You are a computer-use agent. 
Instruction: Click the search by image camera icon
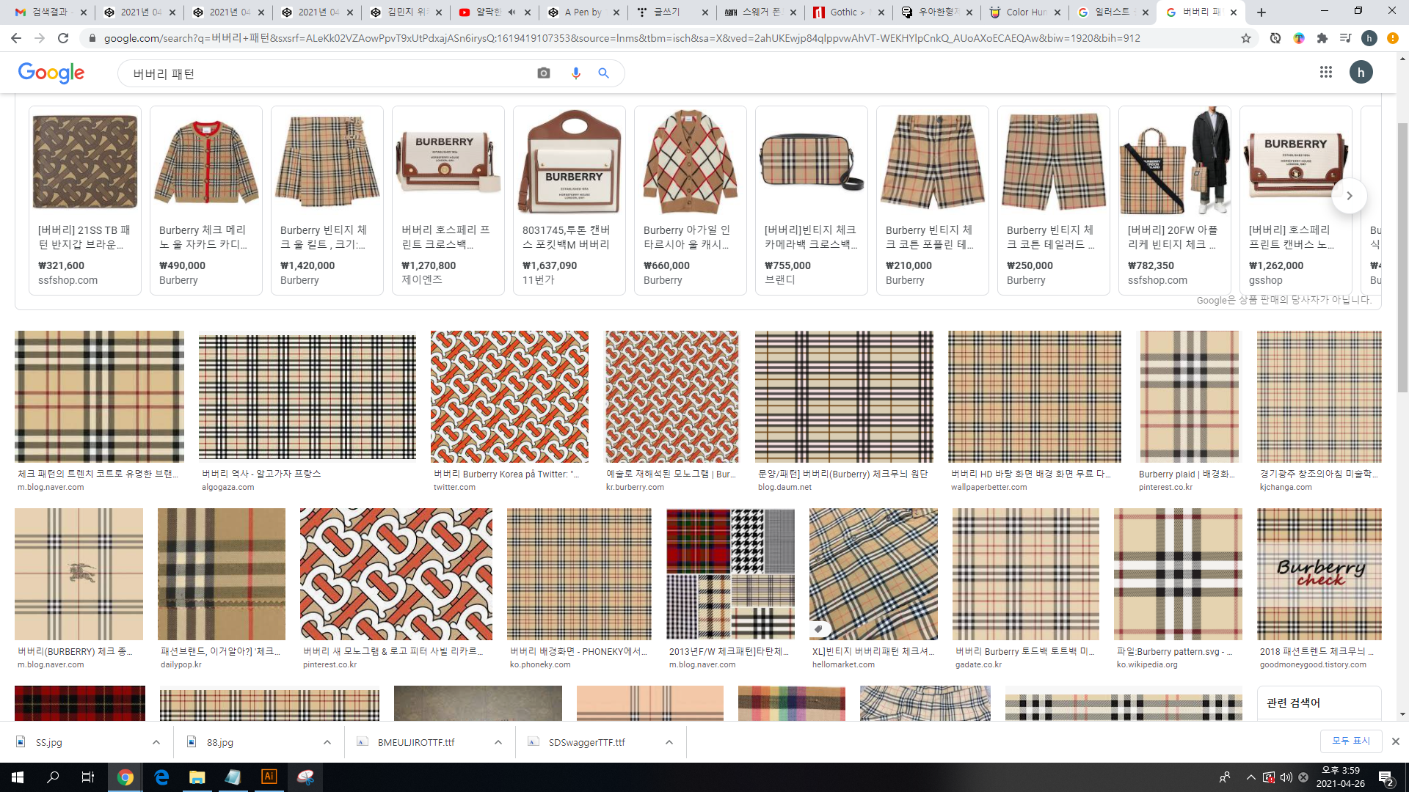[543, 73]
